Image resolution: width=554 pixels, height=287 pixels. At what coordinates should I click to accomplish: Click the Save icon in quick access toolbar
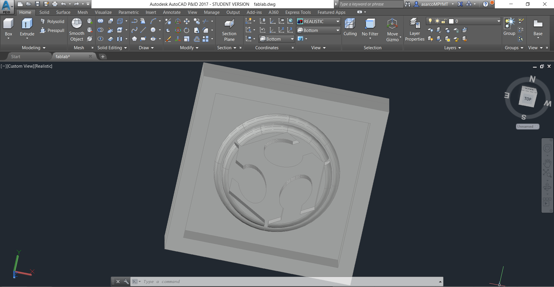point(38,4)
